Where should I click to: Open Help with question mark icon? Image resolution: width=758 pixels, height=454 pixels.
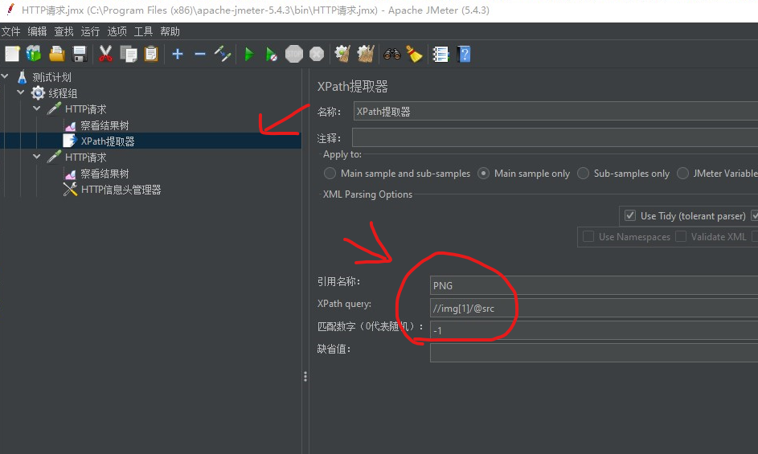pos(464,54)
